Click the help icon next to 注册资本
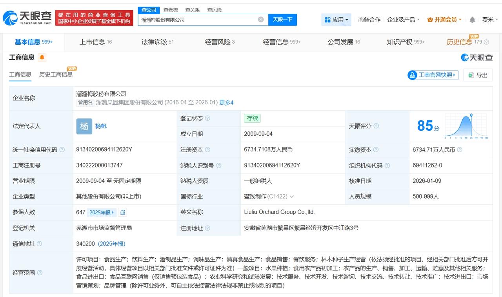The width and height of the screenshot is (502, 297). click(x=207, y=150)
